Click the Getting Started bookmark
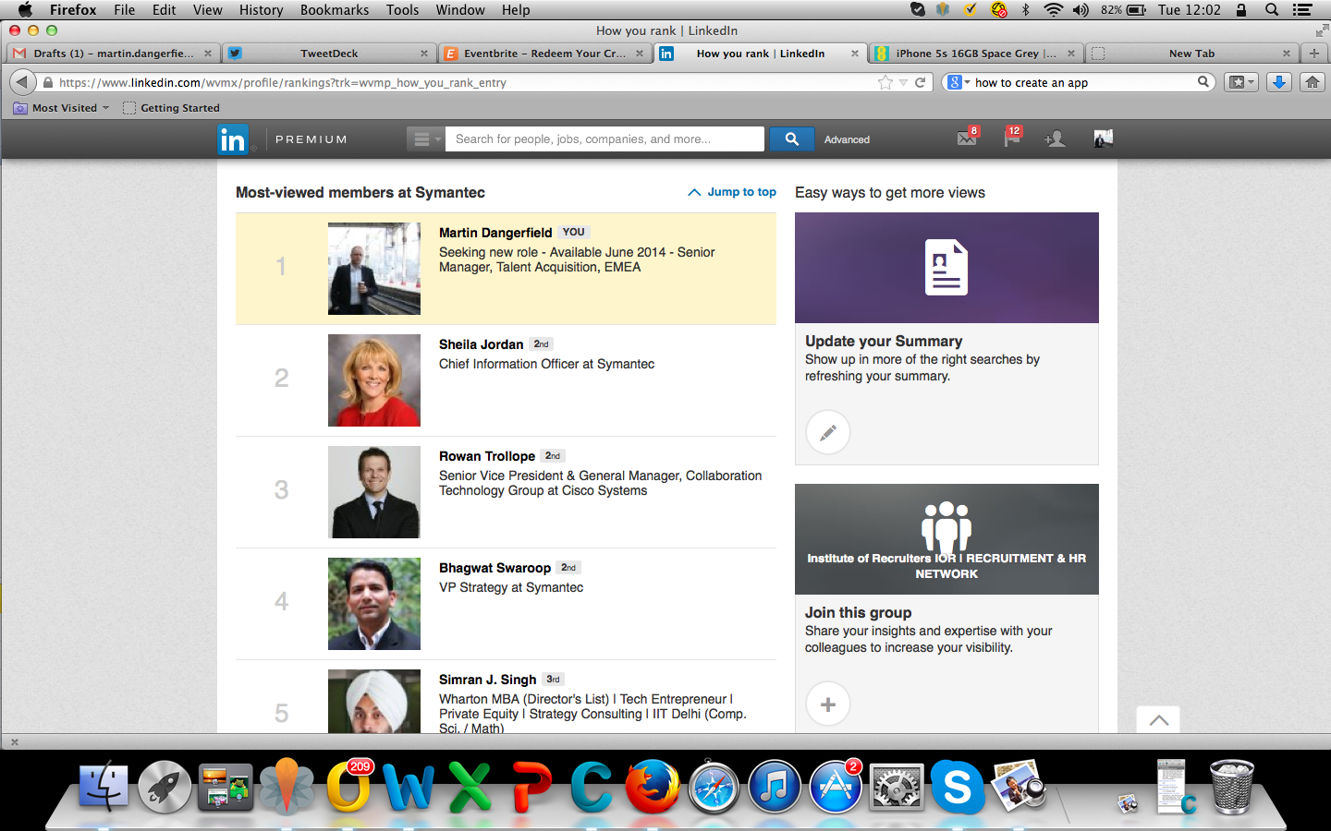The height and width of the screenshot is (831, 1331). [x=171, y=108]
